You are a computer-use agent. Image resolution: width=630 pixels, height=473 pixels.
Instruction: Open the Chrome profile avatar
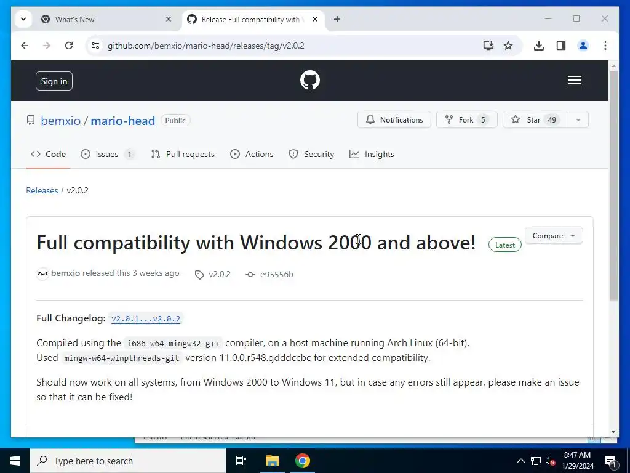point(583,46)
